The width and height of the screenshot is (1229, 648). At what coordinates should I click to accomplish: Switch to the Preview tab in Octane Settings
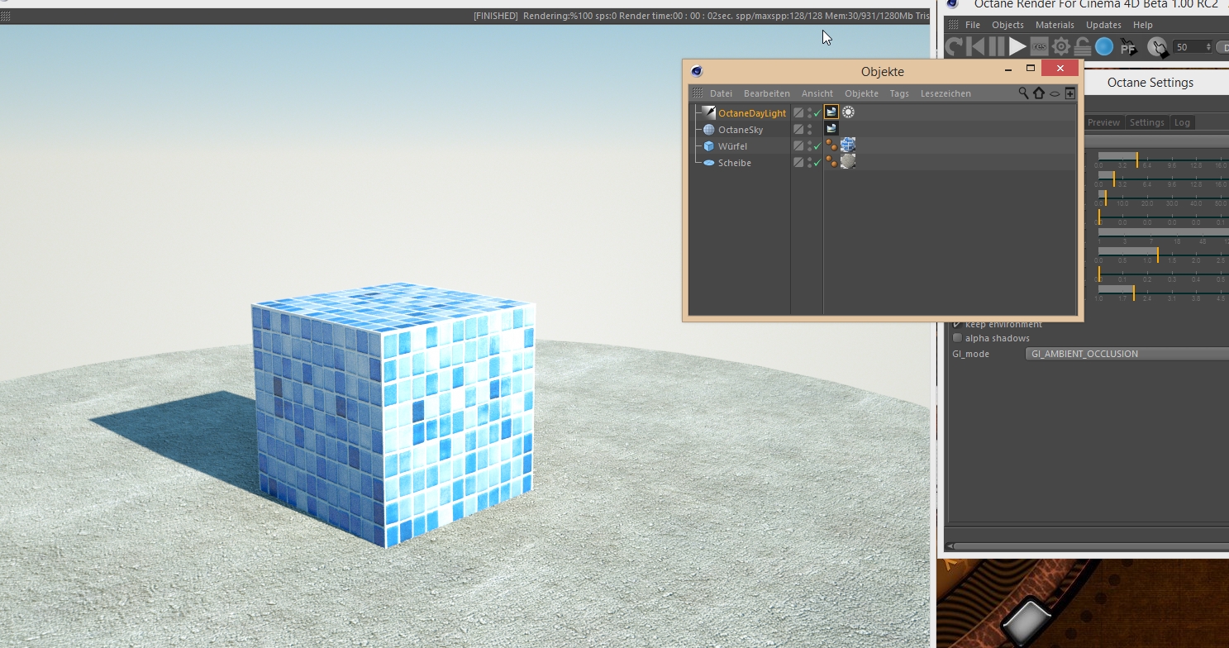[x=1103, y=122]
